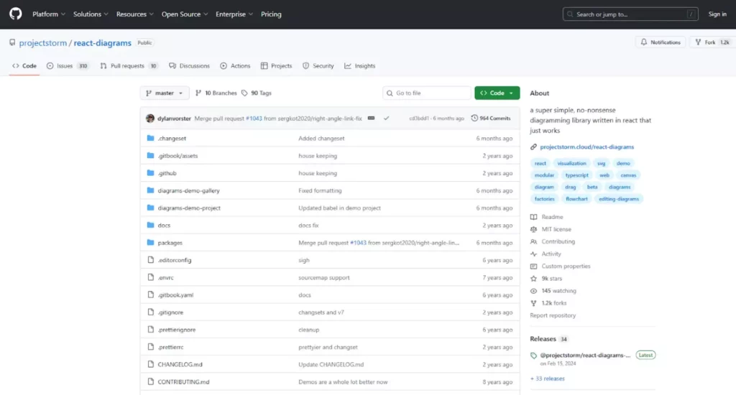736x395 pixels.
Task: Open commit hash cd3bdd1
Action: [x=419, y=118]
